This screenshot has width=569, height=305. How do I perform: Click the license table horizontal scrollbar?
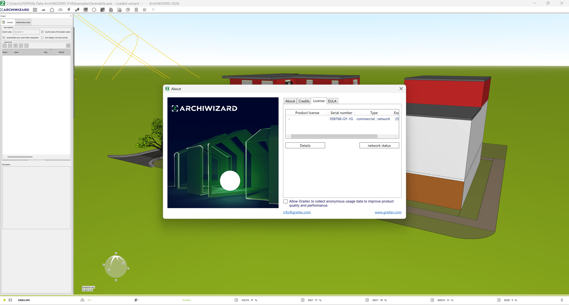334,136
